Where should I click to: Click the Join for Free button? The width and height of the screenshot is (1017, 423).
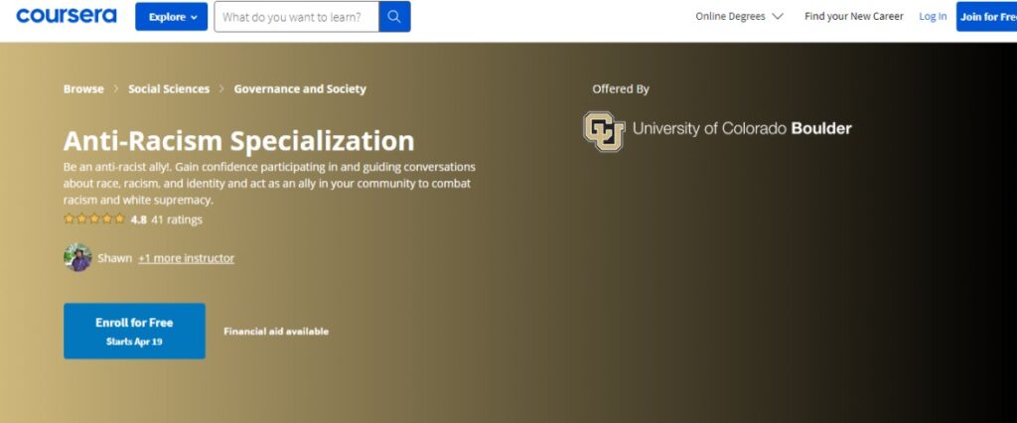[986, 17]
